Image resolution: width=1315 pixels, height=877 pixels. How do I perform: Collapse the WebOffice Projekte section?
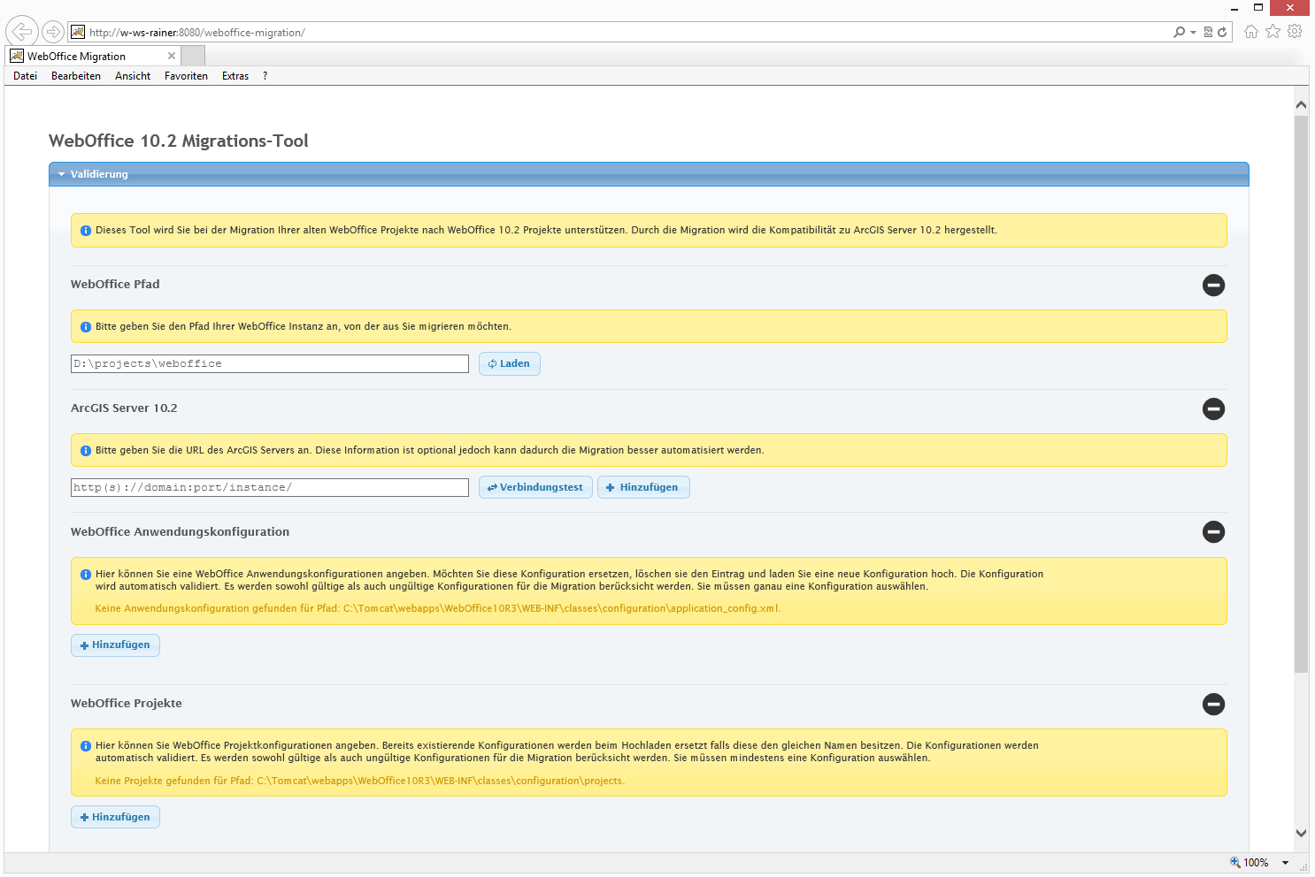[x=1213, y=705]
